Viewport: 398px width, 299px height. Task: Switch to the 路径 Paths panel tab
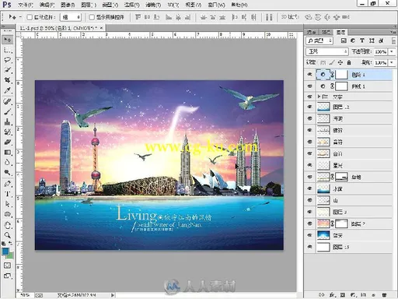point(326,32)
